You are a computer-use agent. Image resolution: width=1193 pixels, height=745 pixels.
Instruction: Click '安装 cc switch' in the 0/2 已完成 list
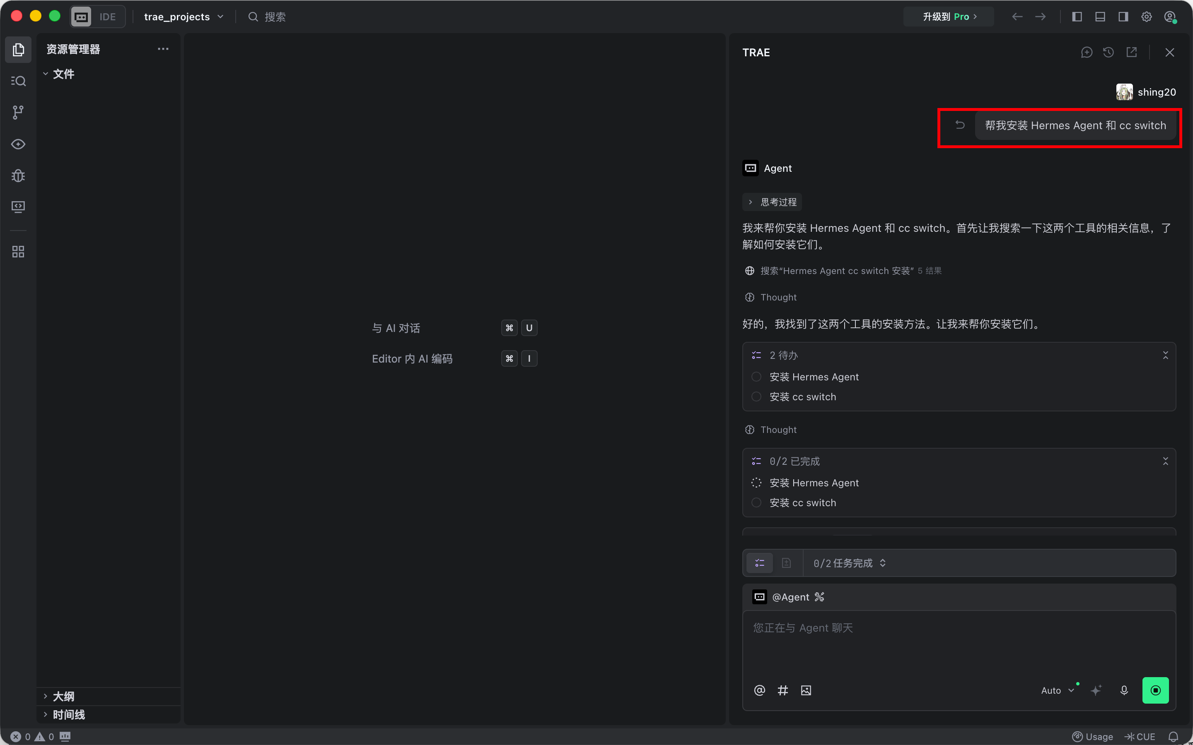coord(802,502)
